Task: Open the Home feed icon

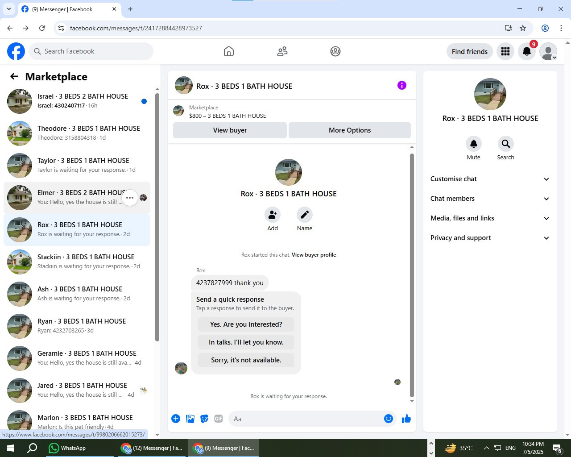Action: pyautogui.click(x=229, y=51)
